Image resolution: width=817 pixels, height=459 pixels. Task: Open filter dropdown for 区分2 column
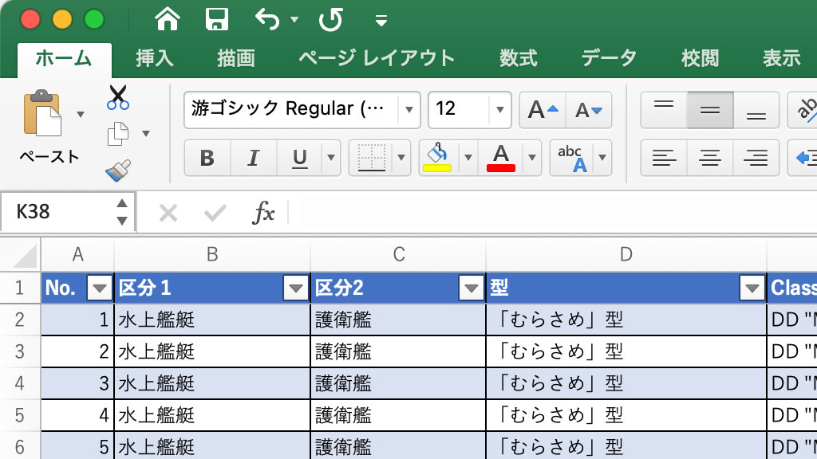[x=472, y=288]
